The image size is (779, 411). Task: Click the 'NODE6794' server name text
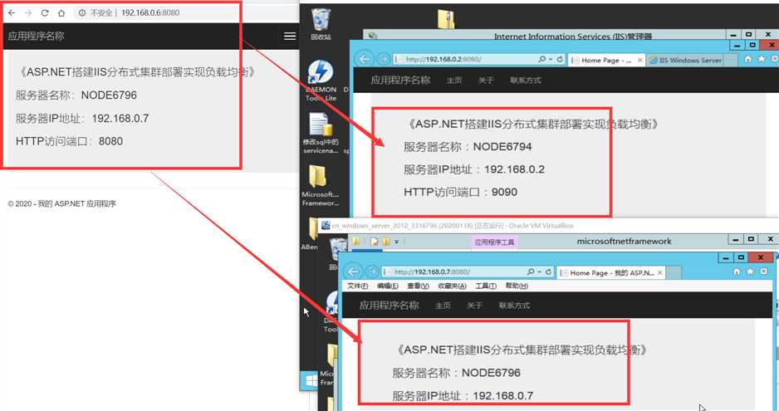pyautogui.click(x=502, y=147)
